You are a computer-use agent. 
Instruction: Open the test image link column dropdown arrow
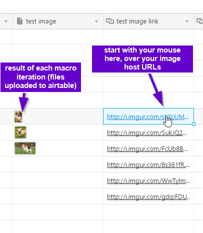pos(187,21)
